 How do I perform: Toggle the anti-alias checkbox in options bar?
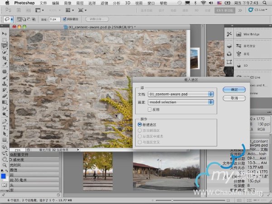coord(64,19)
